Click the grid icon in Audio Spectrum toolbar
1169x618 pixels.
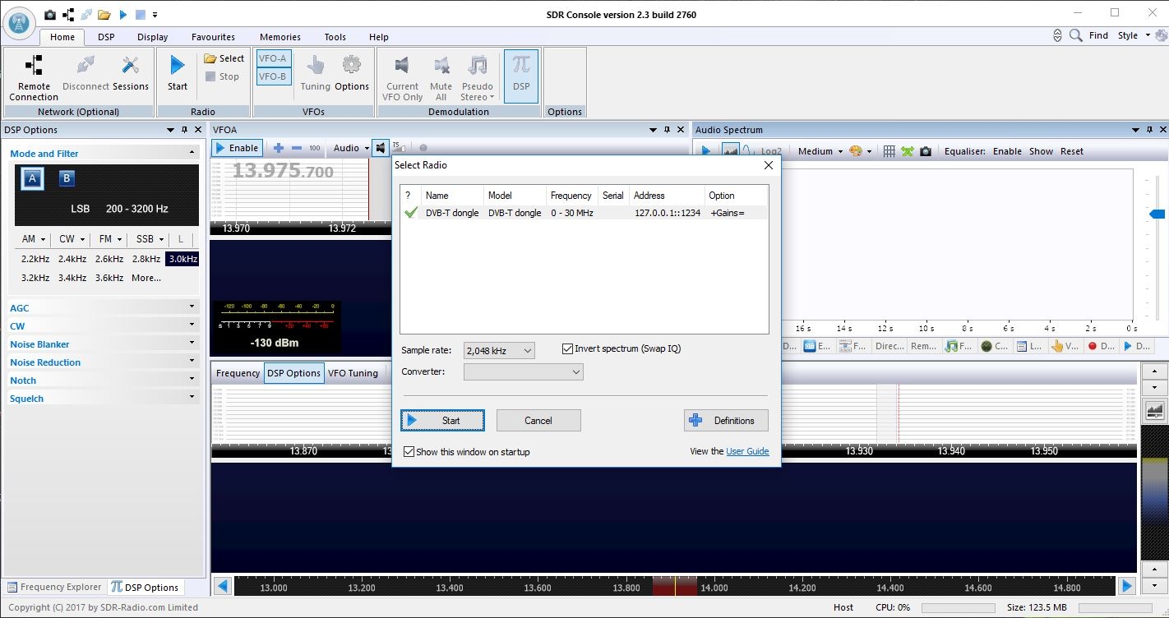click(x=889, y=151)
